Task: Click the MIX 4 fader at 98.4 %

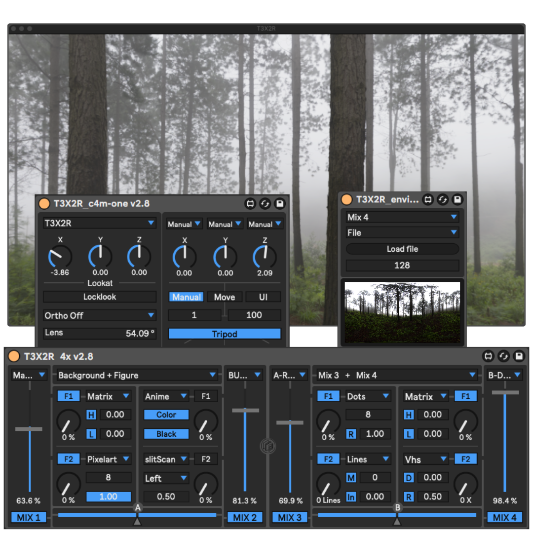Action: point(505,393)
